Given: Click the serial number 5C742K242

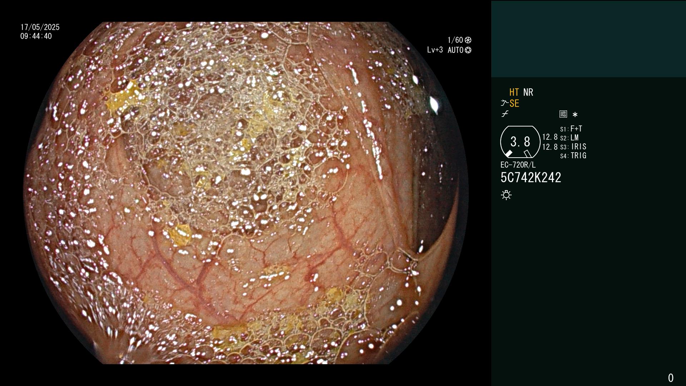Looking at the screenshot, I should [531, 178].
